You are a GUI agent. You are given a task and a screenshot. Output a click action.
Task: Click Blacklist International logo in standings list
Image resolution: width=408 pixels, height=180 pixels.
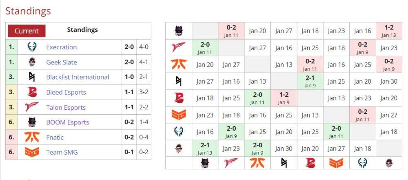pyautogui.click(x=32, y=77)
